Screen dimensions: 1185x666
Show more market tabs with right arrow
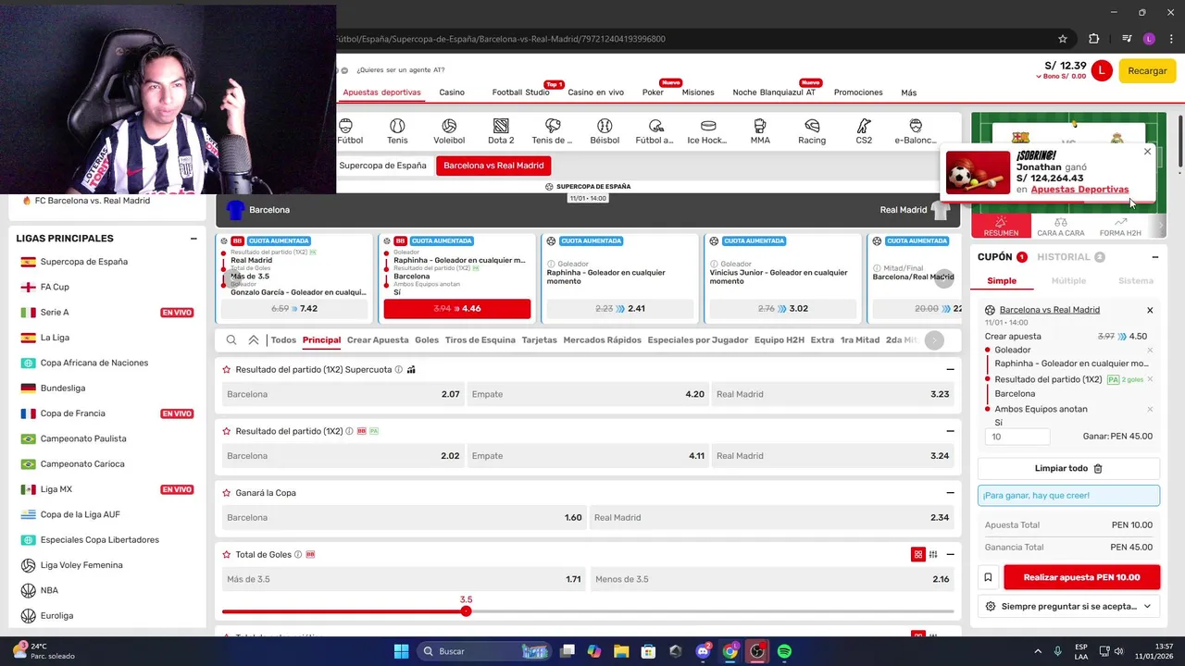934,340
